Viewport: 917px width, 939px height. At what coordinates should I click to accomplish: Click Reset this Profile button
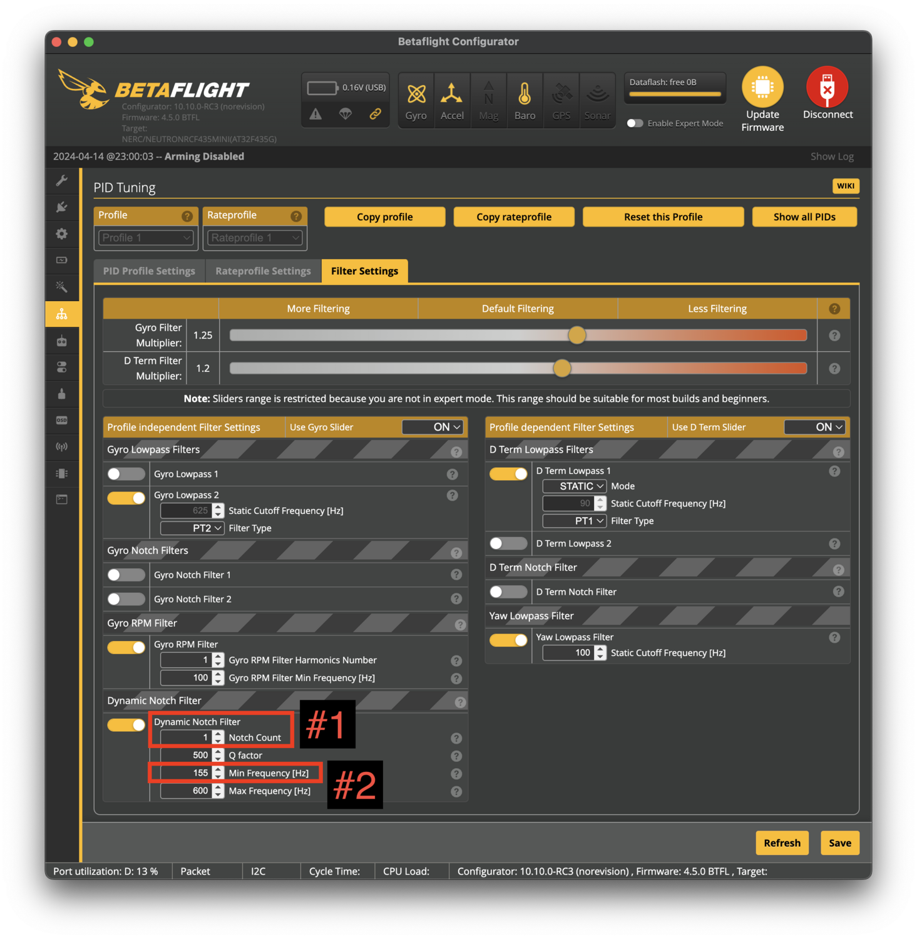pos(663,217)
